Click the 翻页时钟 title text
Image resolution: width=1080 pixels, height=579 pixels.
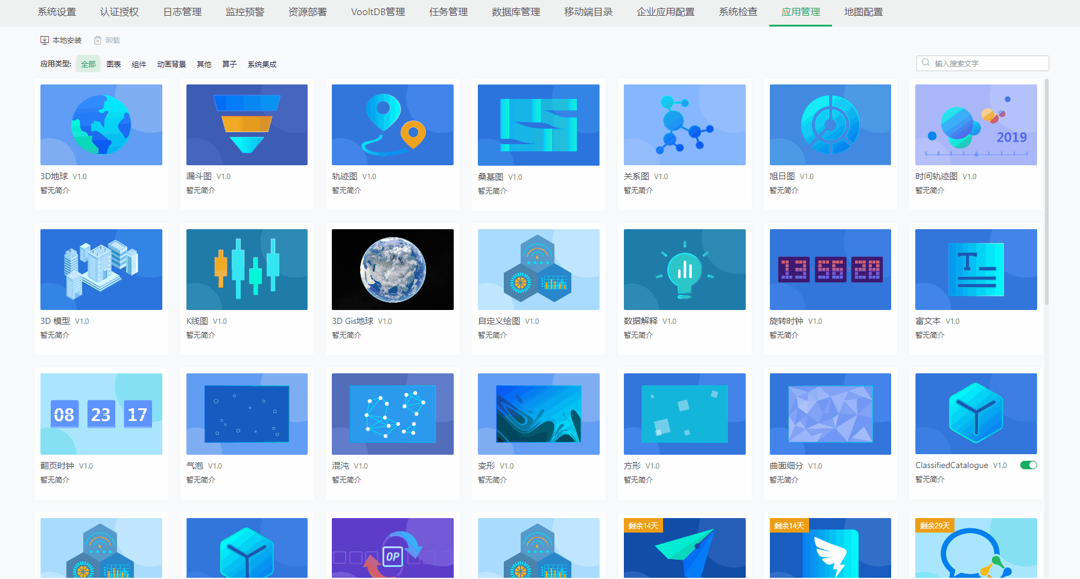point(57,466)
